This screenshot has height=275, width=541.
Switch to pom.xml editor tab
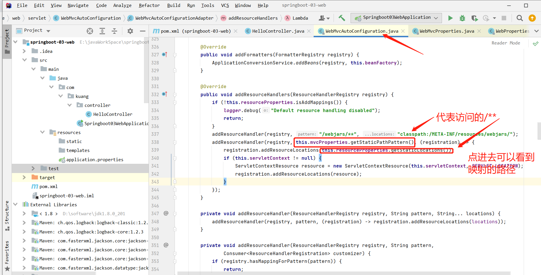click(x=196, y=31)
